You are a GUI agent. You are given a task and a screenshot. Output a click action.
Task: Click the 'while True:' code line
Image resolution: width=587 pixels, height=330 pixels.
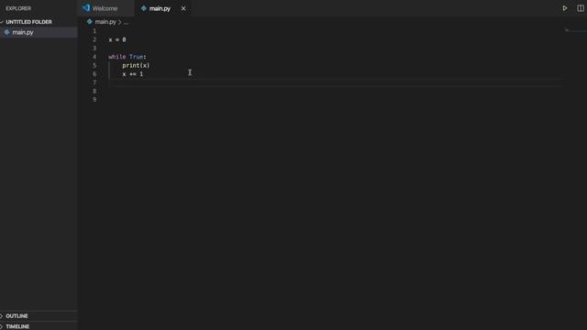click(127, 57)
